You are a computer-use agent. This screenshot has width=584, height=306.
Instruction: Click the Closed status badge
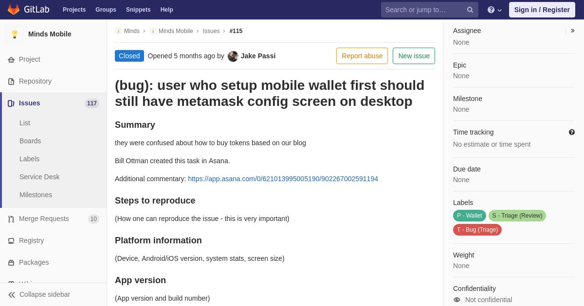pos(129,56)
